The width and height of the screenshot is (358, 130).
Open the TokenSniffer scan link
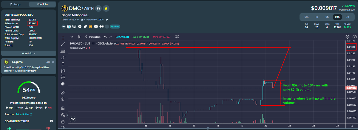pos(23,114)
